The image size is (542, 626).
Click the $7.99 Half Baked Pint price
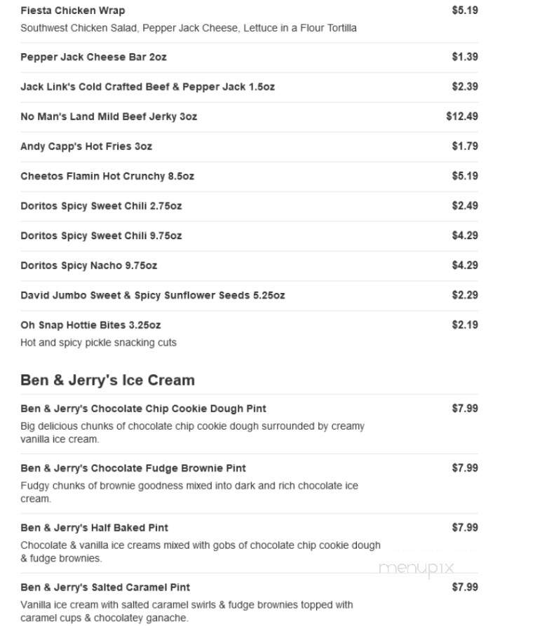click(x=465, y=527)
